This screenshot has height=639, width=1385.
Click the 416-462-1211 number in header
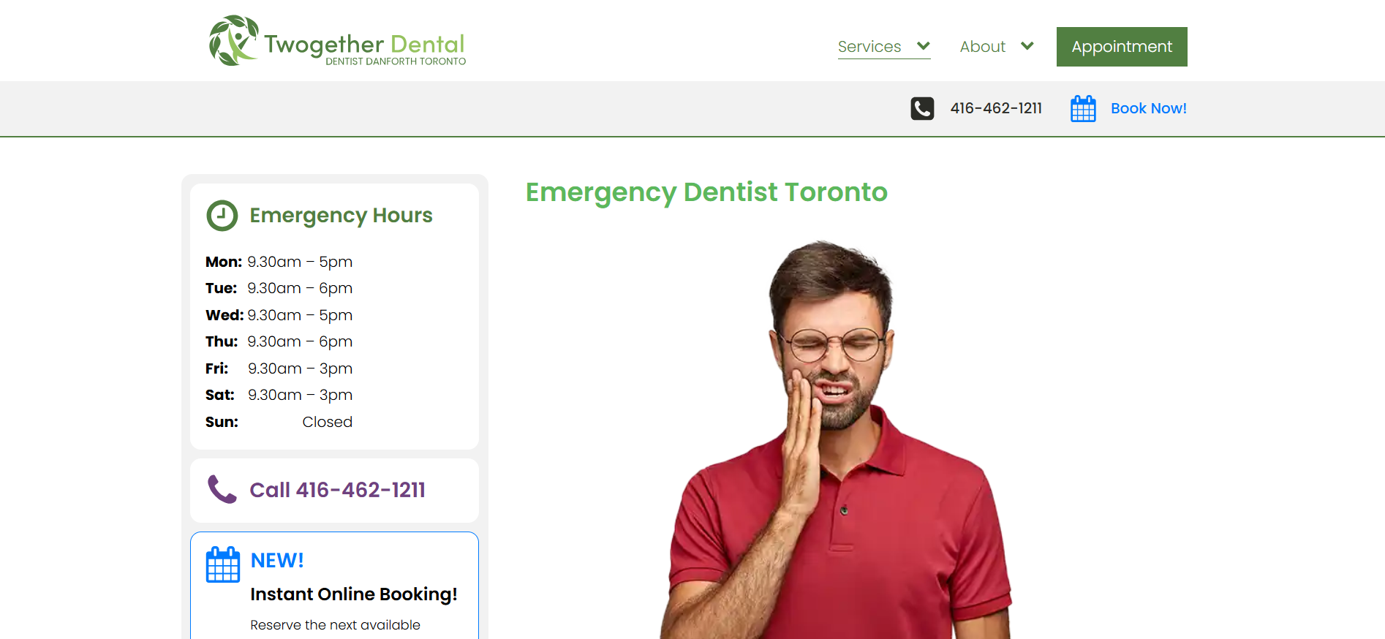996,108
